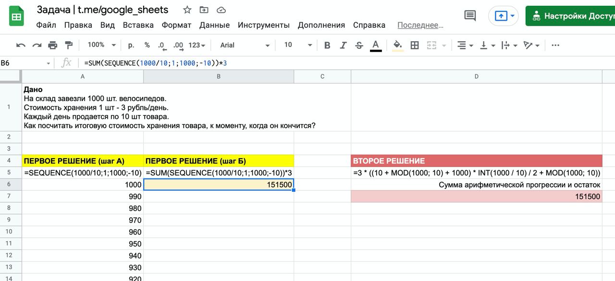Select column D header
This screenshot has width=615, height=281.
477,76
